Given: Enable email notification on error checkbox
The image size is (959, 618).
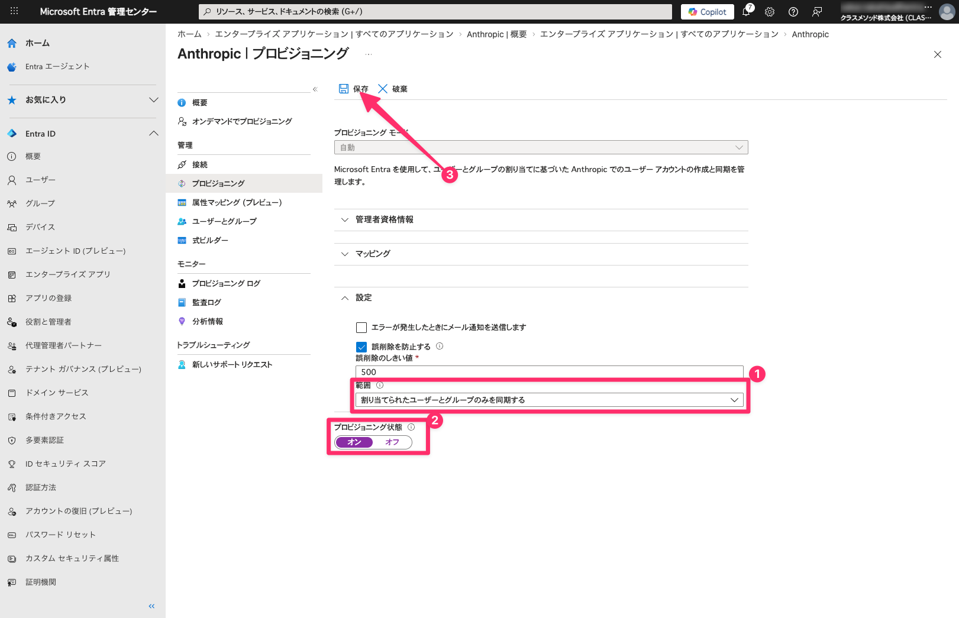Looking at the screenshot, I should (x=361, y=328).
